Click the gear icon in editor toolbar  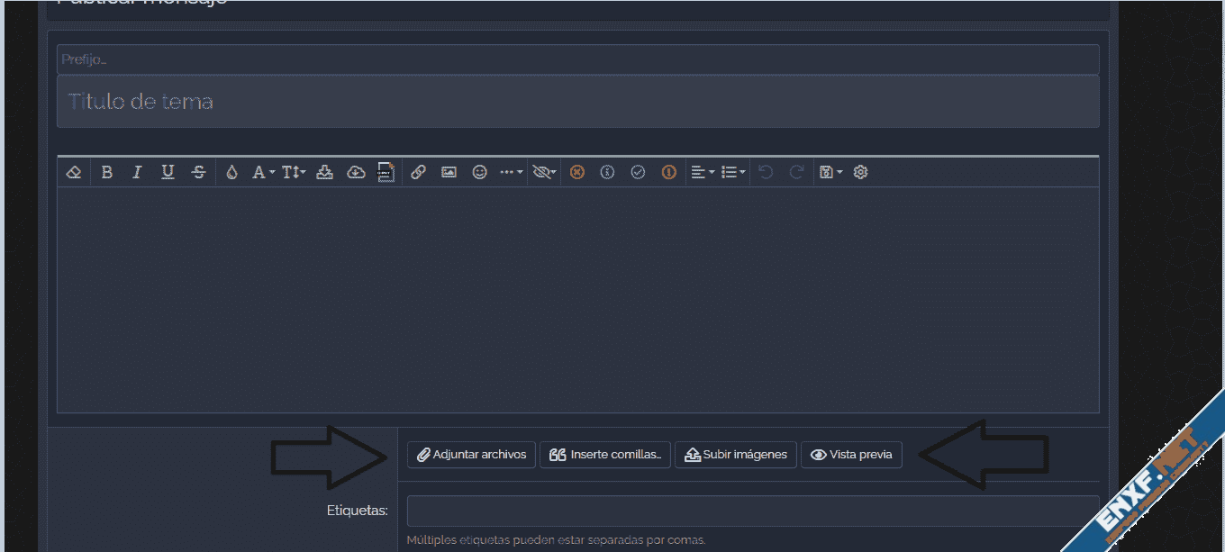(x=860, y=172)
